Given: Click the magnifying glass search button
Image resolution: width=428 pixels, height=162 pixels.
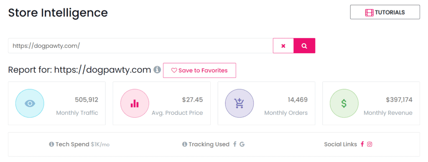Looking at the screenshot, I should (x=304, y=46).
